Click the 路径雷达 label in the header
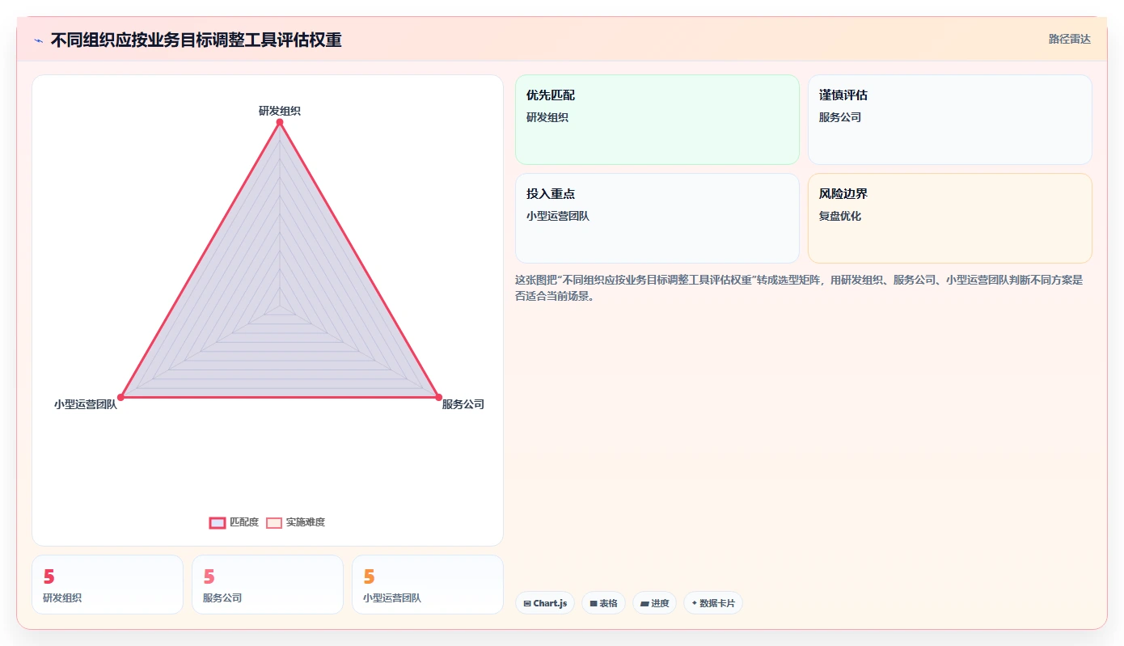Viewport: 1124px width, 646px height. 1069,39
